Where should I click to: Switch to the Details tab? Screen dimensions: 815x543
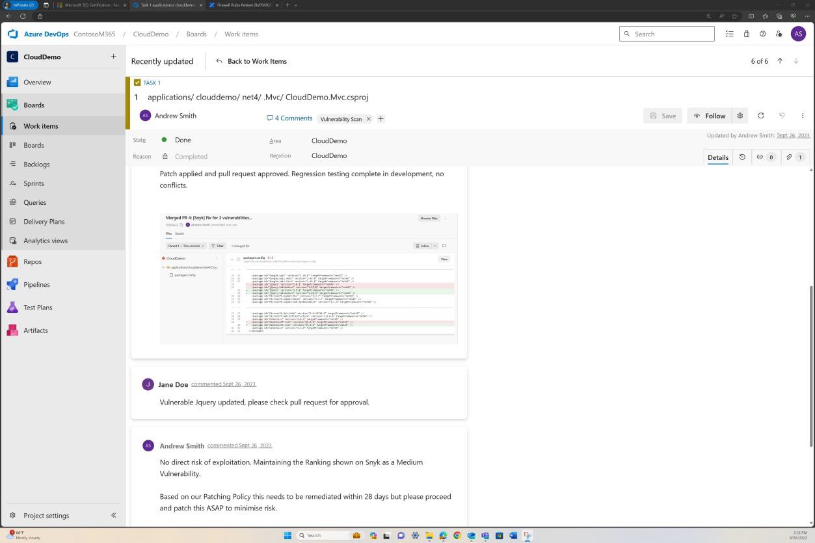coord(717,157)
